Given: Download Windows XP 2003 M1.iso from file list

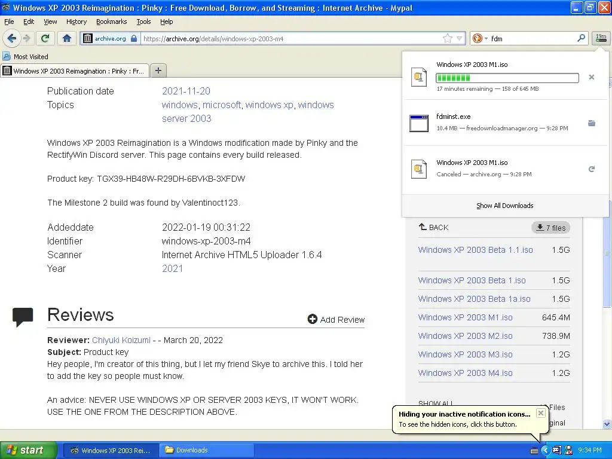Looking at the screenshot, I should (465, 317).
